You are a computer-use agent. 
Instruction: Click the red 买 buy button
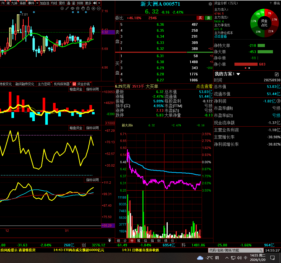click(x=200, y=18)
